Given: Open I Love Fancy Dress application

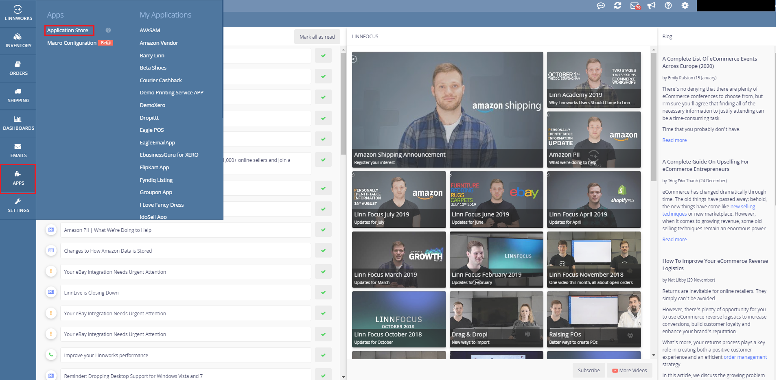Looking at the screenshot, I should [162, 205].
